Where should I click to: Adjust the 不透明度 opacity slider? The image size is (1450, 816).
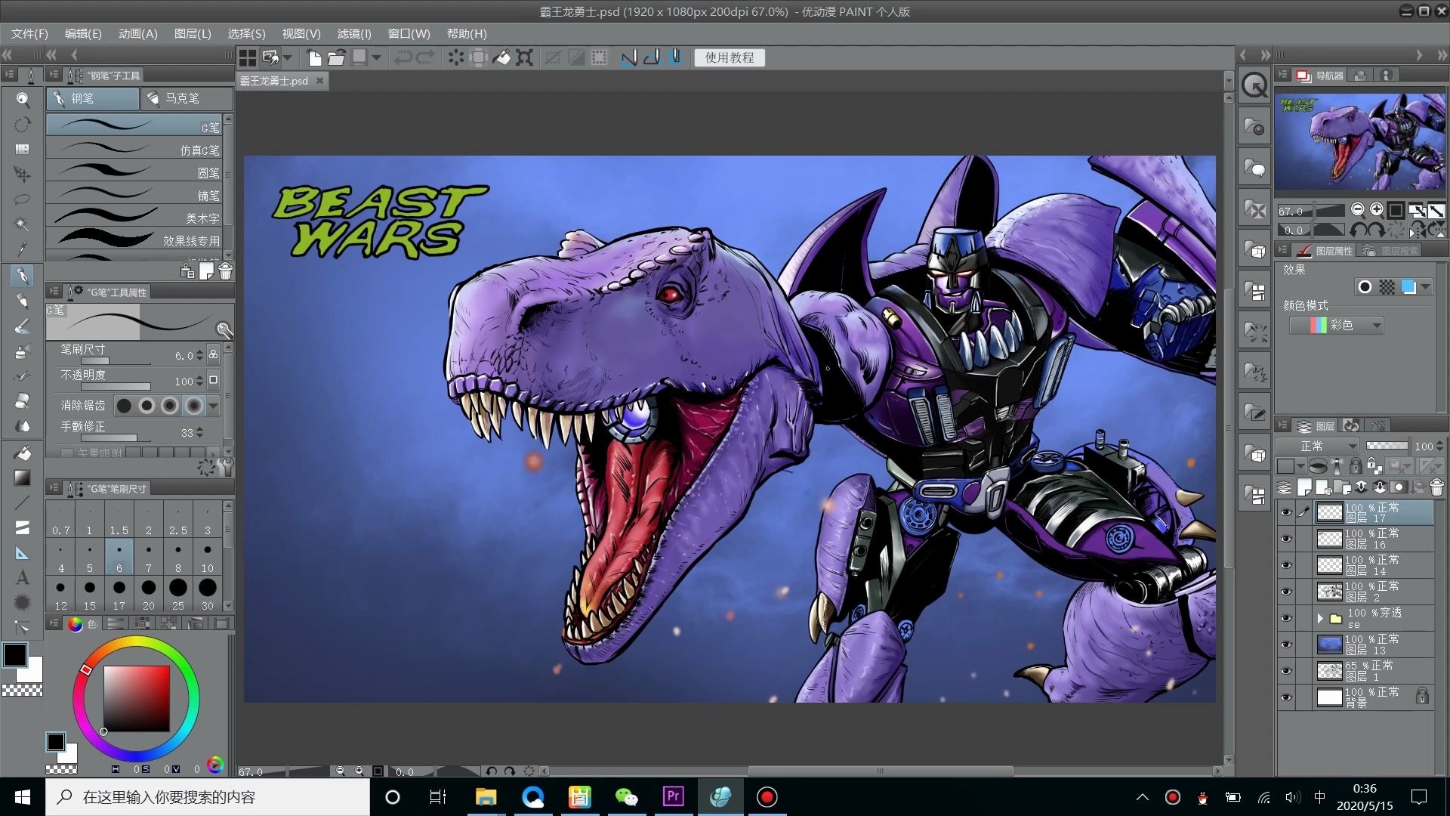click(x=116, y=386)
